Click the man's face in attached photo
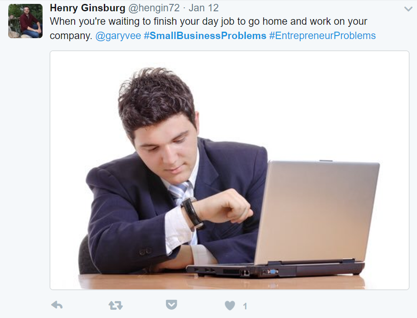 (x=166, y=153)
